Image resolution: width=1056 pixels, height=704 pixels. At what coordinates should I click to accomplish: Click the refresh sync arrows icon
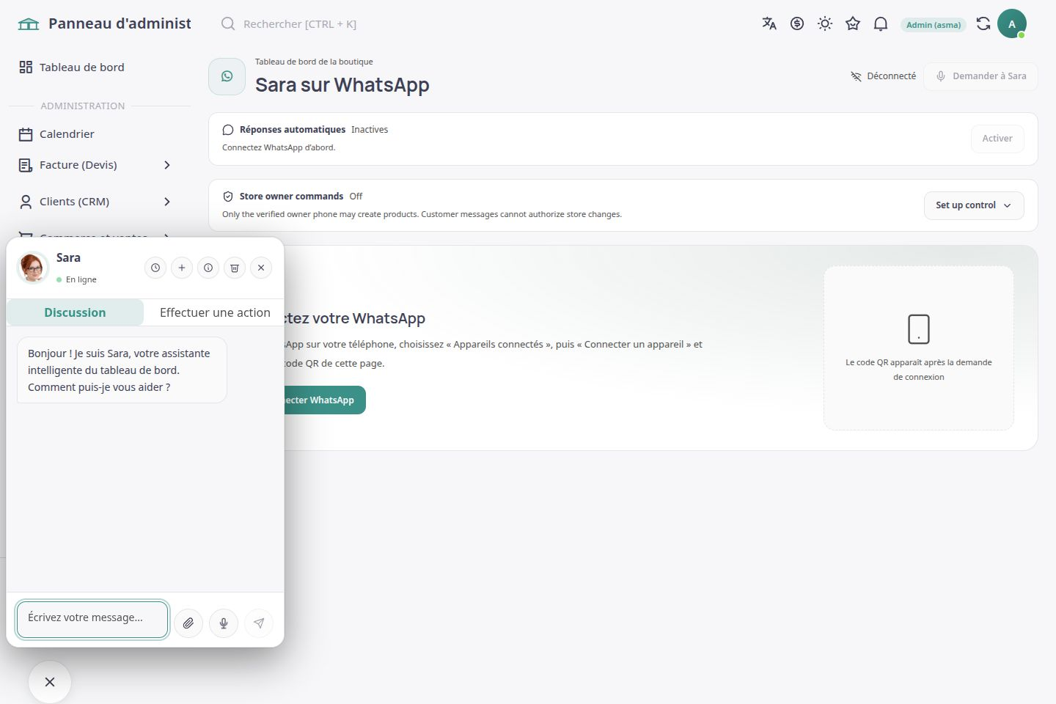tap(983, 23)
